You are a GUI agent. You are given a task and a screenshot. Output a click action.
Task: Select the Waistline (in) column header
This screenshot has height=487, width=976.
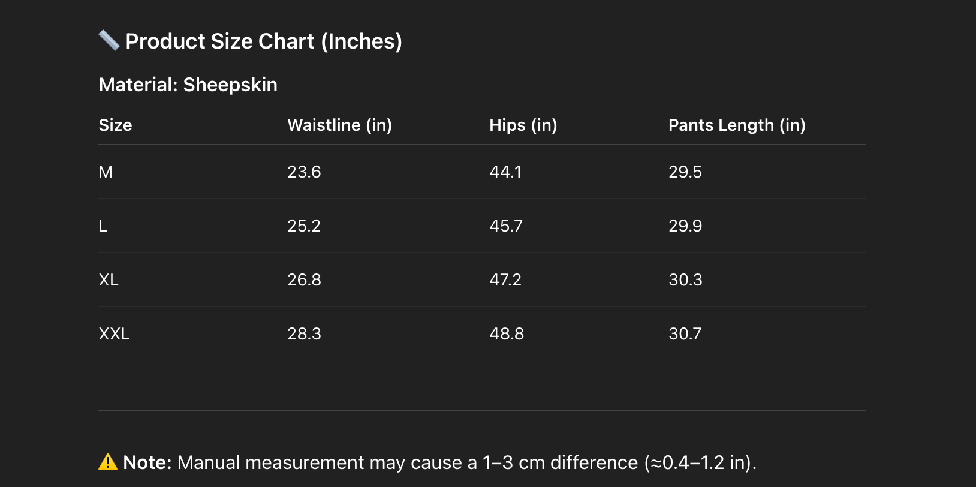click(x=340, y=125)
